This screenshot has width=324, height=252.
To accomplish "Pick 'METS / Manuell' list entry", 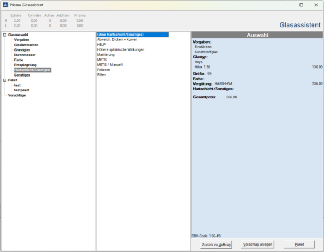I will click(x=109, y=65).
